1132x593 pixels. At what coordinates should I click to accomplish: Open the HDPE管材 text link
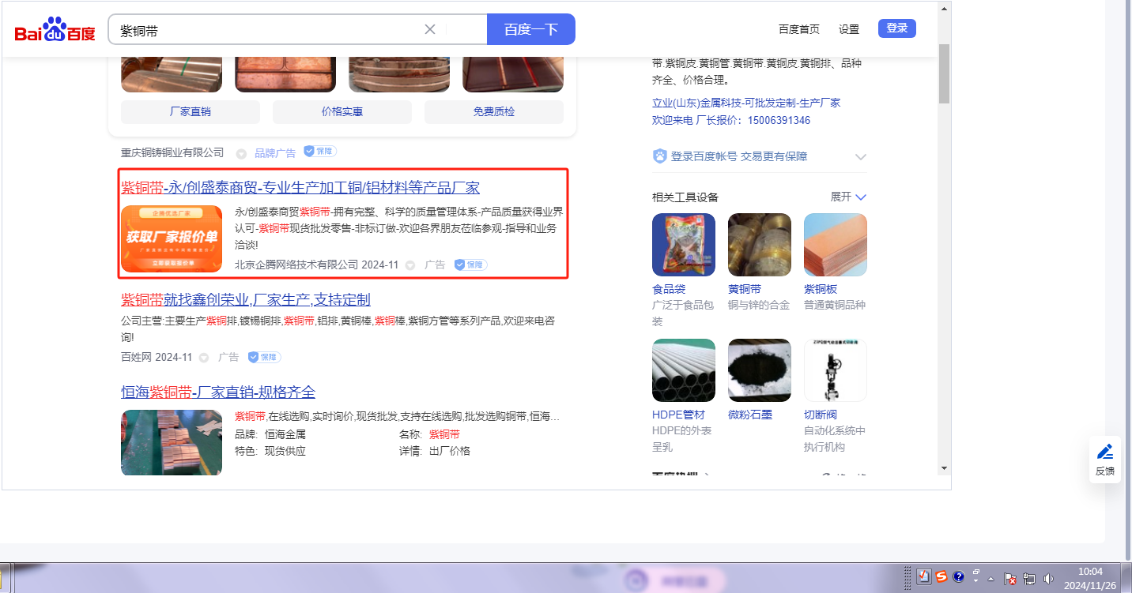tap(678, 415)
